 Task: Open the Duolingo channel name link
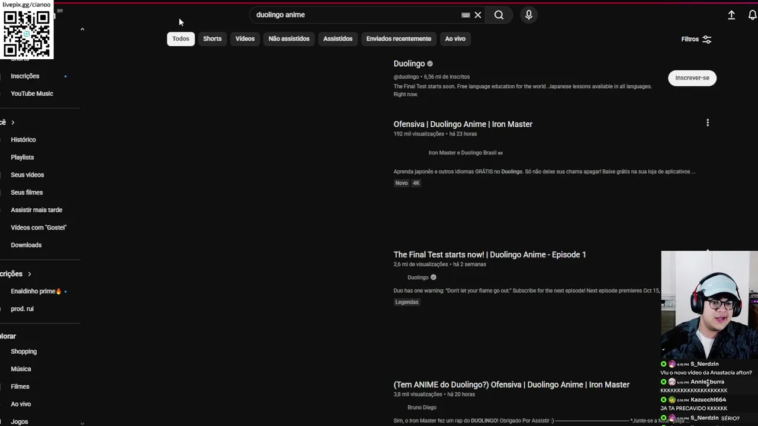tap(409, 64)
